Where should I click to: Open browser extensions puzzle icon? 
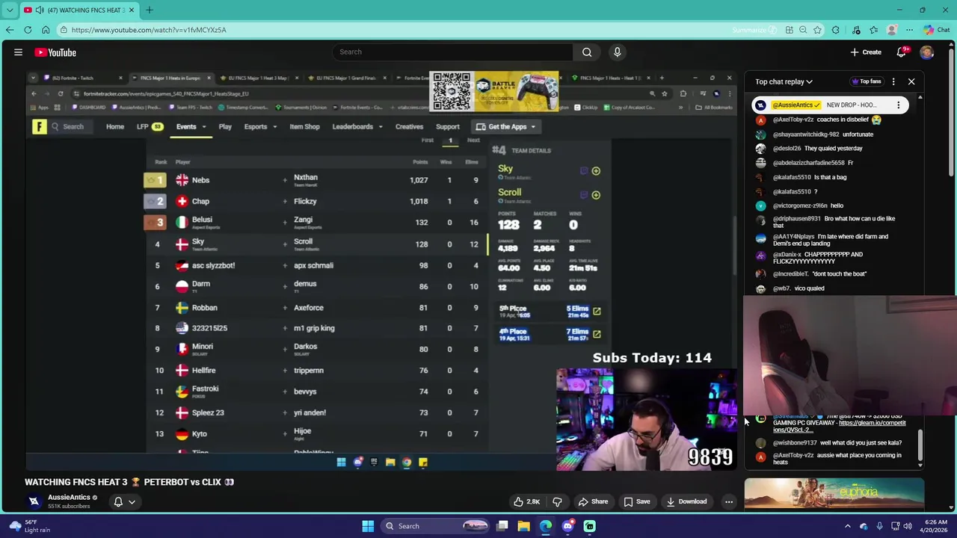tap(836, 30)
